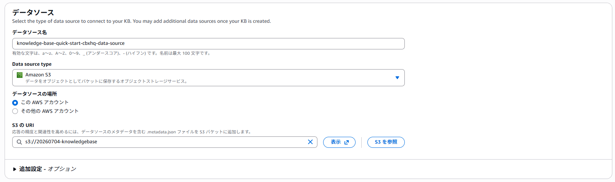
Task: Select the この AWS アカウント radio button
Action: coord(15,103)
